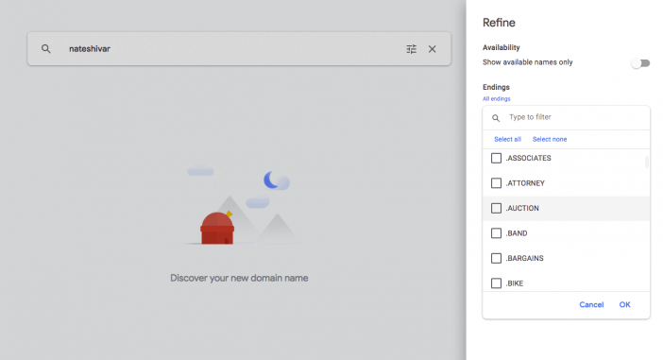This screenshot has height=360, width=663.
Task: Click the Cancel button in endings dialog
Action: (x=591, y=304)
